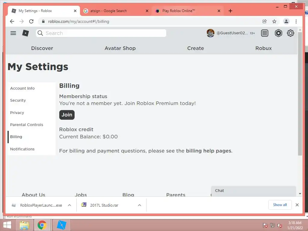Open the settings gear icon
The height and width of the screenshot is (231, 308).
(x=290, y=33)
